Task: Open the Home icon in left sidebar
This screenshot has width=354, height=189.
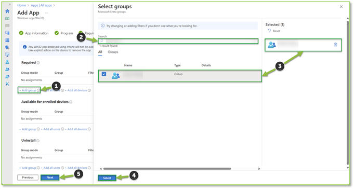Action: 7,11
